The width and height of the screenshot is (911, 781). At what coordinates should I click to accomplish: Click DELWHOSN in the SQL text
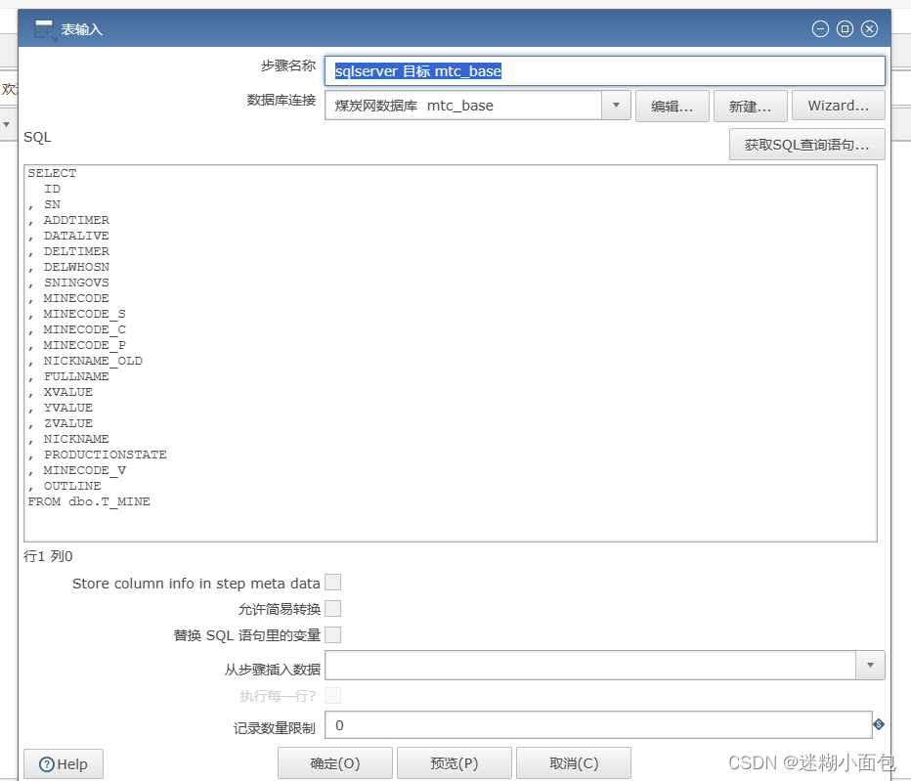click(x=76, y=267)
